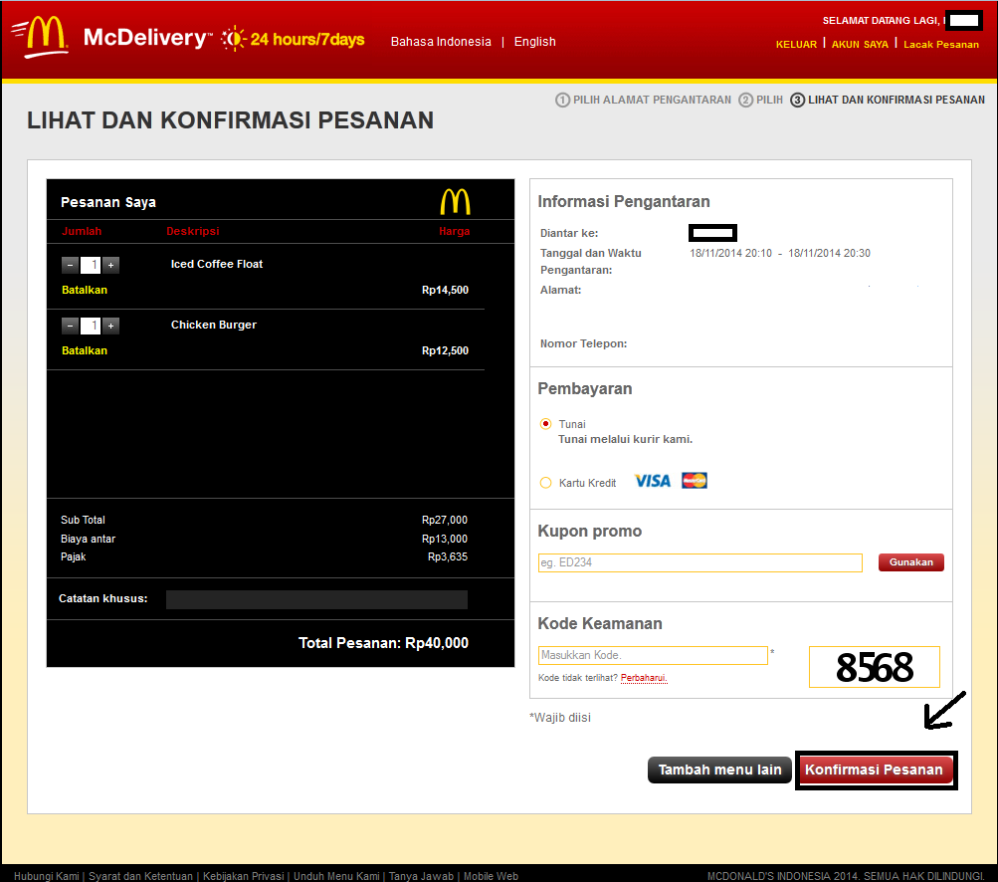
Task: Click the Tambah menu lain button
Action: tap(718, 770)
